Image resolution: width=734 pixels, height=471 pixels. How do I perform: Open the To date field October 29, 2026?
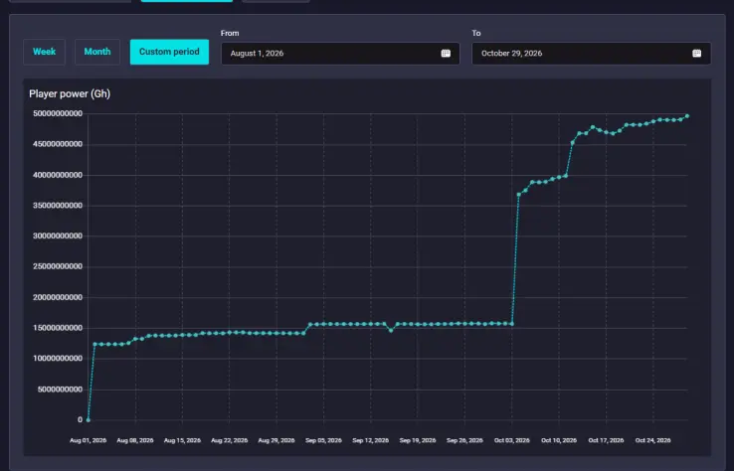click(x=591, y=54)
